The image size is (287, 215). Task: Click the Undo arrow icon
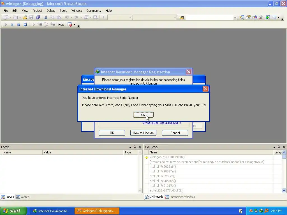click(x=67, y=17)
